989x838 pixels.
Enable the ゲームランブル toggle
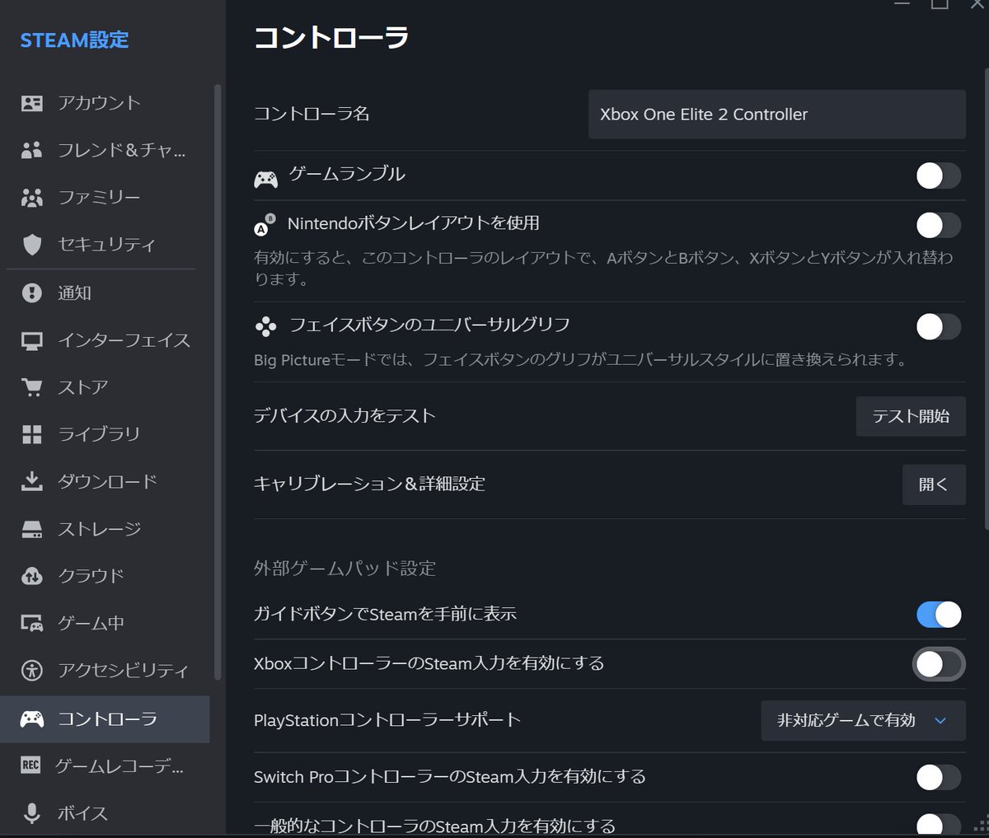coord(938,176)
